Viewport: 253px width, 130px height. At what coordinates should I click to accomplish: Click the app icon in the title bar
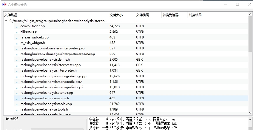click(x=4, y=4)
